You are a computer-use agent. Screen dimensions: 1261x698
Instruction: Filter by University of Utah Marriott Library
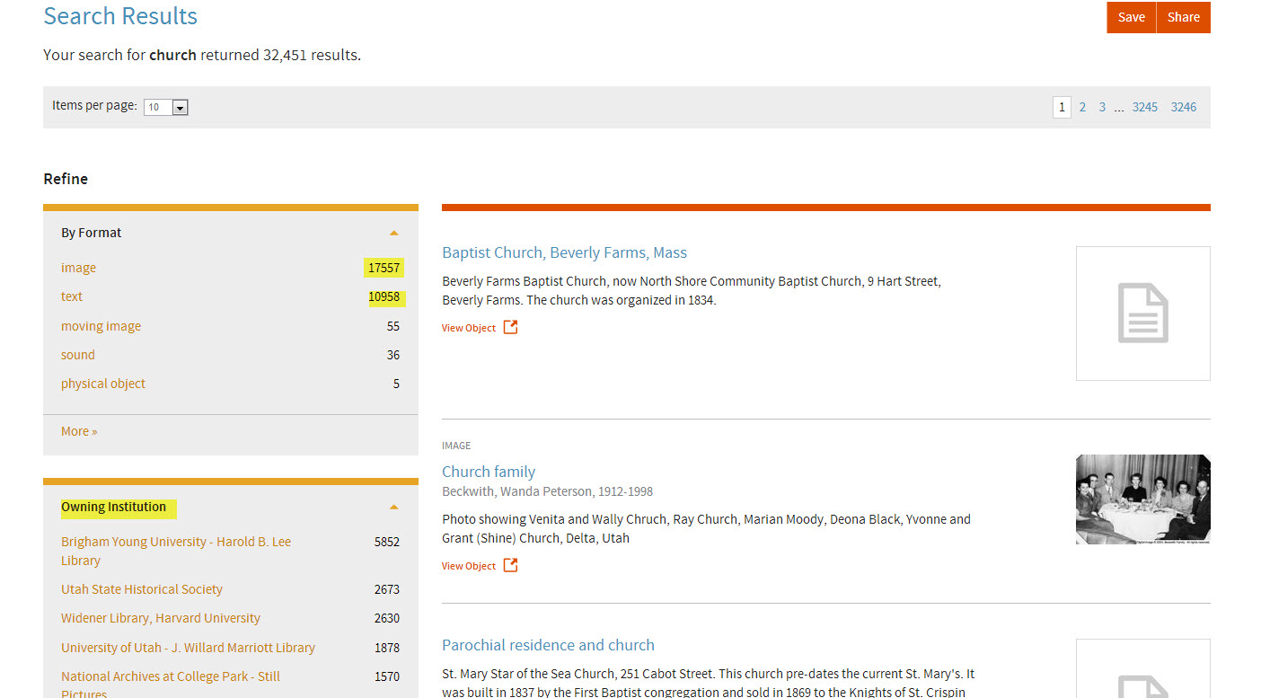click(188, 648)
